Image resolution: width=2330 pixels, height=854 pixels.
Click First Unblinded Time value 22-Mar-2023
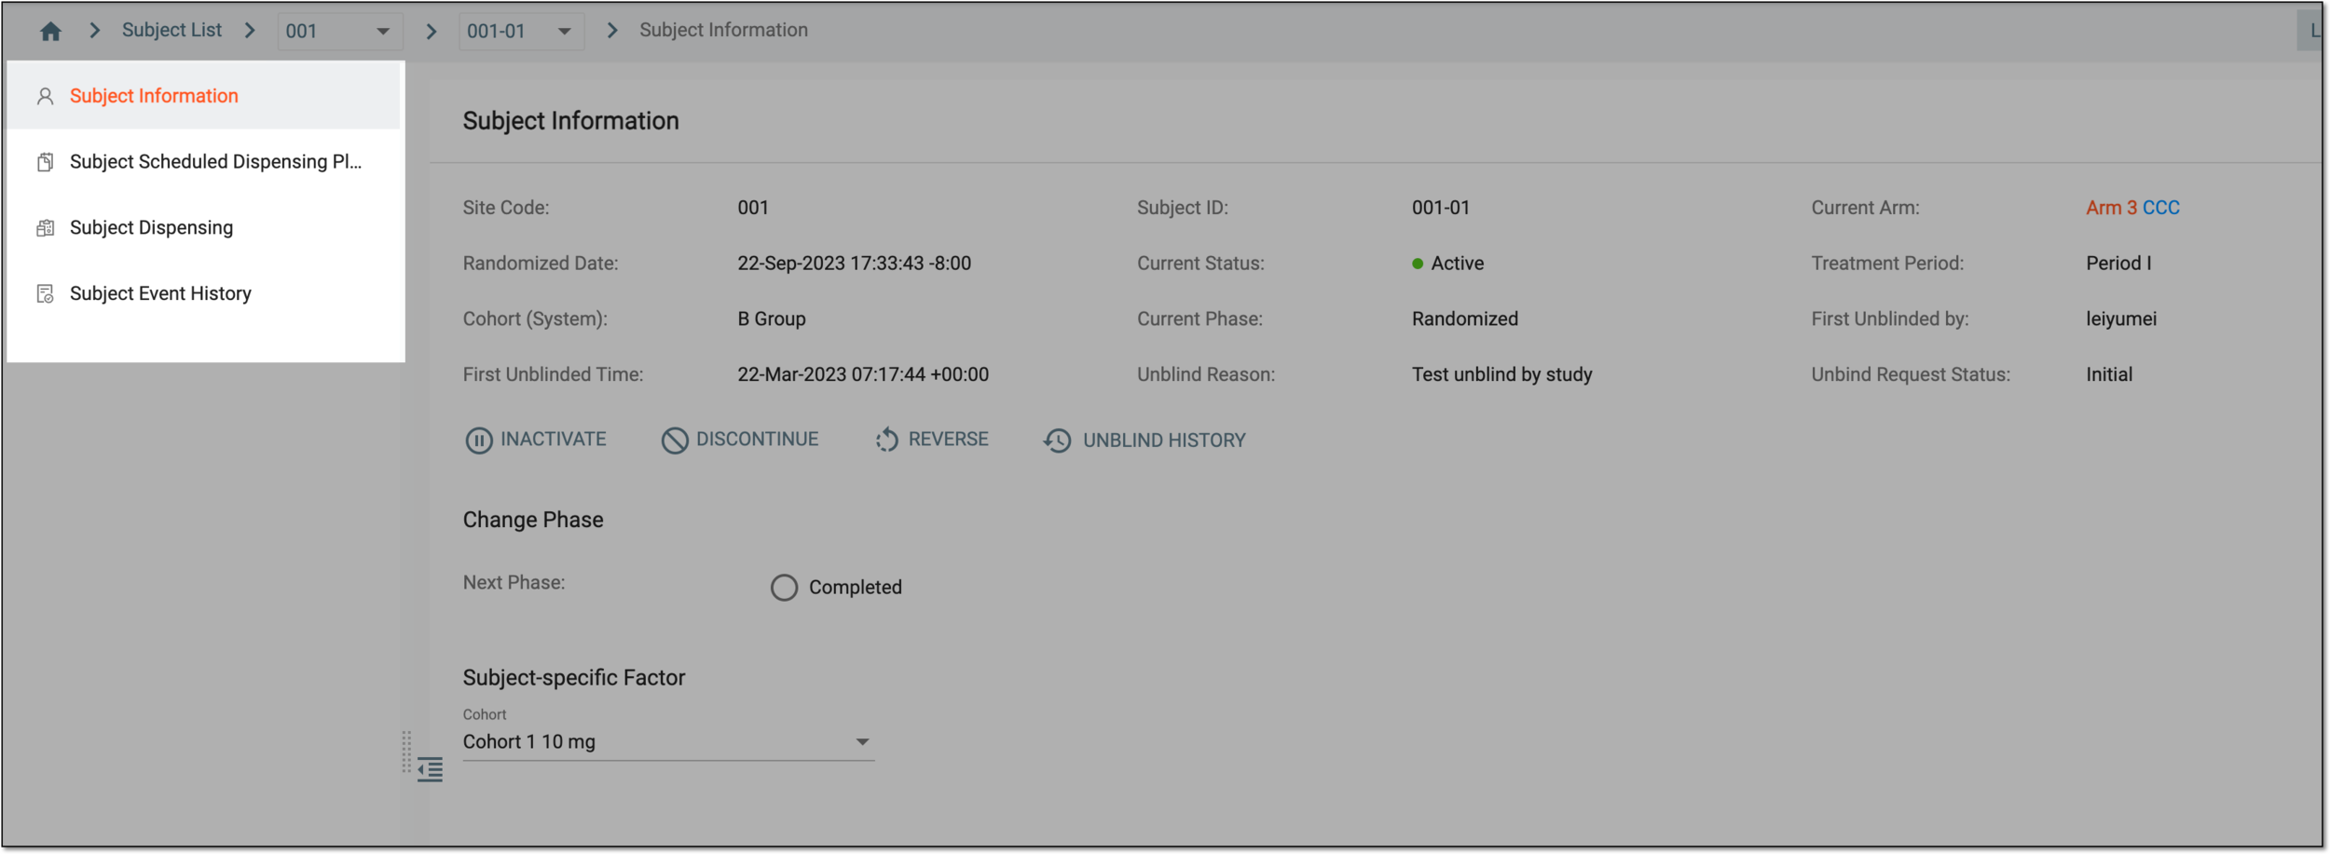[863, 374]
